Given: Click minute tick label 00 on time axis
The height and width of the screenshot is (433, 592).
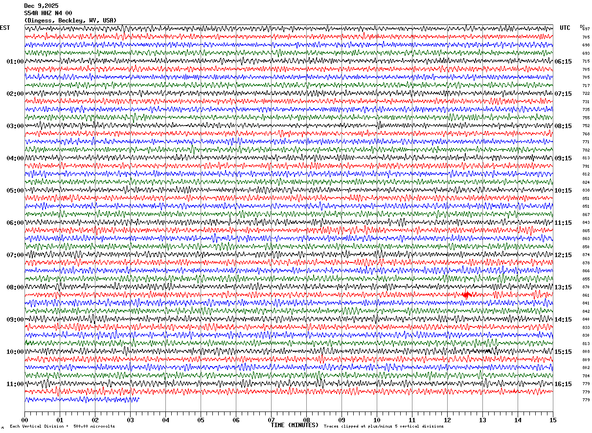Looking at the screenshot, I should tap(24, 420).
